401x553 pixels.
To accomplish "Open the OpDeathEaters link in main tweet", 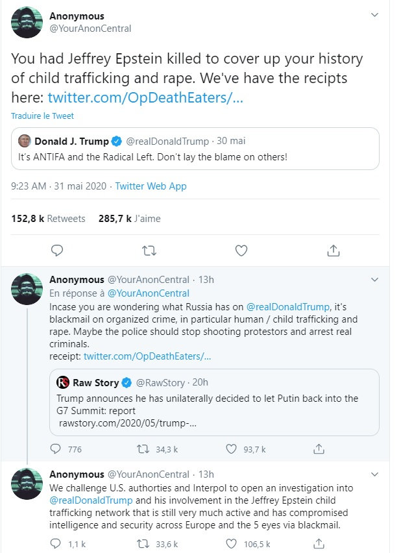I will tap(145, 97).
